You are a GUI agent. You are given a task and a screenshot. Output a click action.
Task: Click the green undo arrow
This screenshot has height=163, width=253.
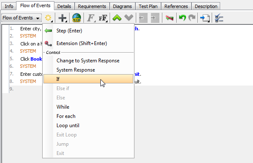tap(182, 18)
